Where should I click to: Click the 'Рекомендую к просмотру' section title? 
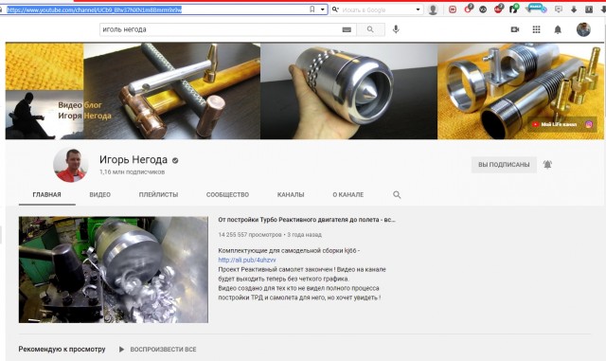[x=62, y=349]
